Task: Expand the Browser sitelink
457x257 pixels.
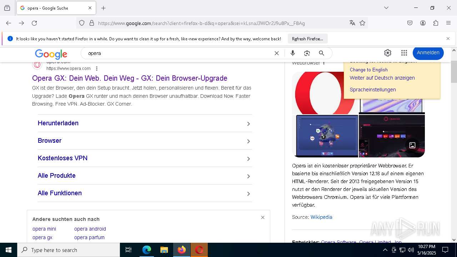Action: [x=145, y=141]
